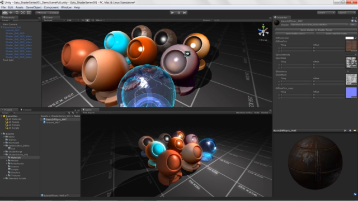Click Open shader in Shader Forge button

(x=316, y=30)
